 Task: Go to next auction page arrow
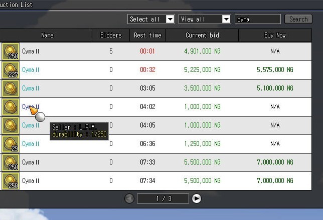coord(197,198)
